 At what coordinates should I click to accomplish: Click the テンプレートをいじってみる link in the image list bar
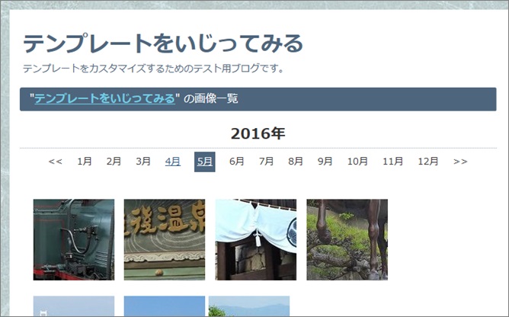click(105, 98)
